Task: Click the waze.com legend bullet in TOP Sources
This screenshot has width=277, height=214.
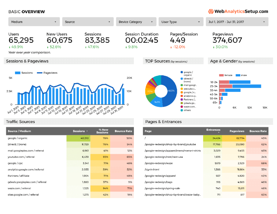Action: tap(181, 106)
